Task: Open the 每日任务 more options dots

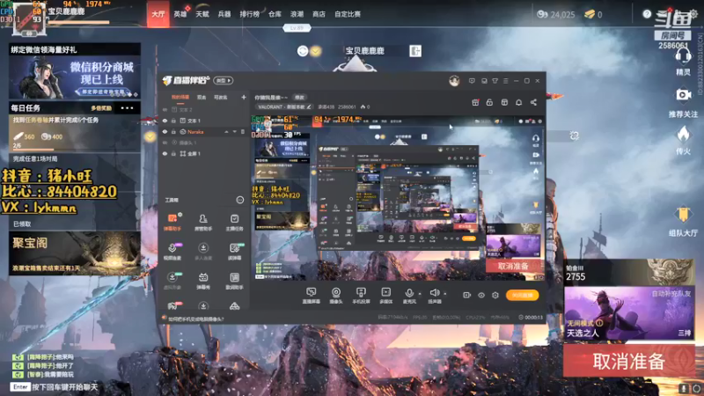Action: pyautogui.click(x=127, y=107)
